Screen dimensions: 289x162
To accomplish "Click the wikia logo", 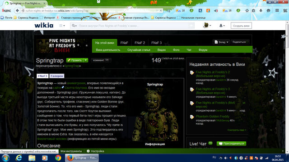I will [x=44, y=25].
